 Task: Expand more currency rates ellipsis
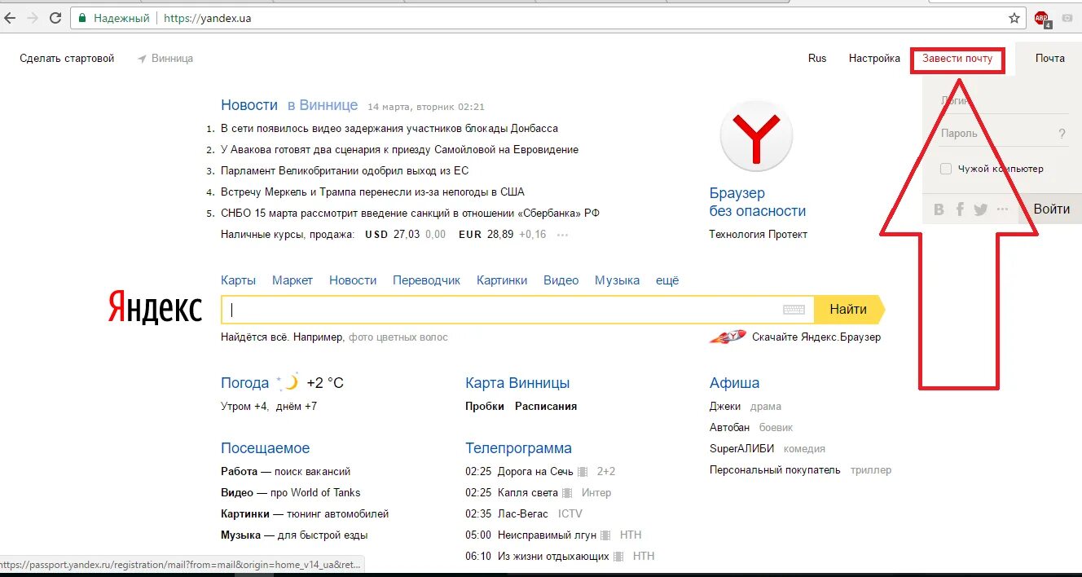(x=561, y=235)
